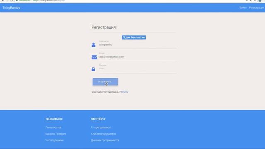265x149 pixels.
Task: Focus the Email field with ask@telegrambo.com
Action: 137,57
